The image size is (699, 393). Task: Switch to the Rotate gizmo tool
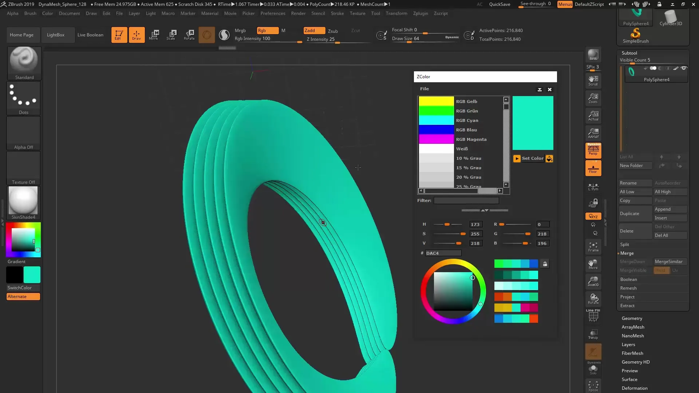pyautogui.click(x=189, y=35)
